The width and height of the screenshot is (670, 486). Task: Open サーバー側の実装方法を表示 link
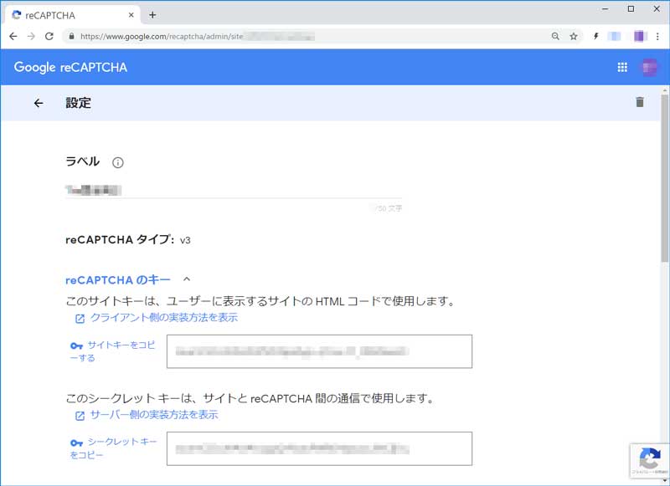click(147, 415)
